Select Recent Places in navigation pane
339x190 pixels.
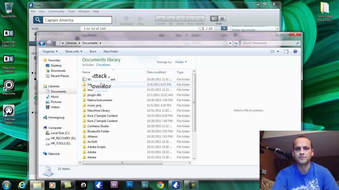tap(60, 76)
